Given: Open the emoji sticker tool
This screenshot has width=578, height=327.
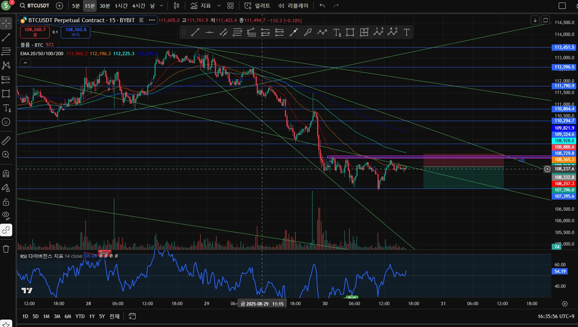Looking at the screenshot, I should tap(6, 122).
